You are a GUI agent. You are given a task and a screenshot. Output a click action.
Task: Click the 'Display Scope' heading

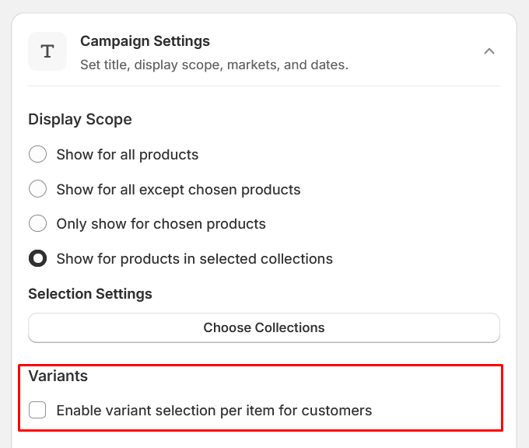(80, 119)
